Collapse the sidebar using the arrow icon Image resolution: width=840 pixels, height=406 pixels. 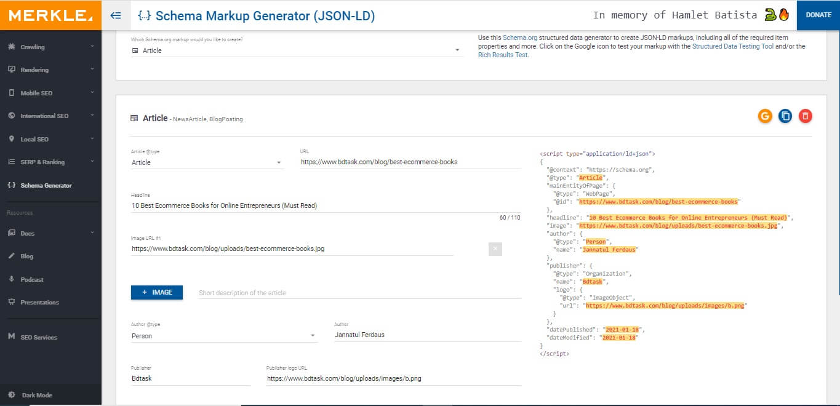tap(115, 15)
